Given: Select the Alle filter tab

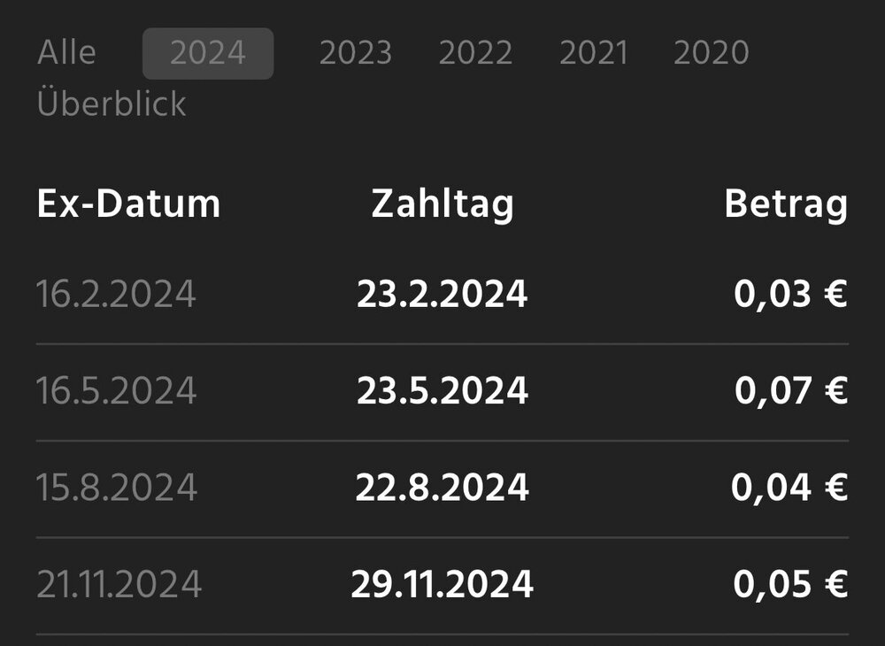Looking at the screenshot, I should (x=66, y=53).
